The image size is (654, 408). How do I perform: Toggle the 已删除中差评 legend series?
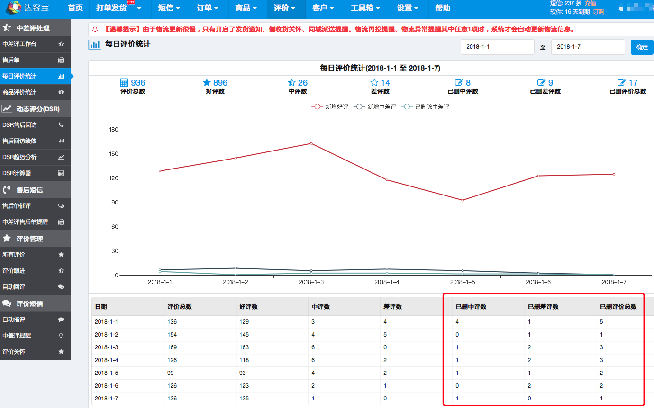(x=425, y=107)
